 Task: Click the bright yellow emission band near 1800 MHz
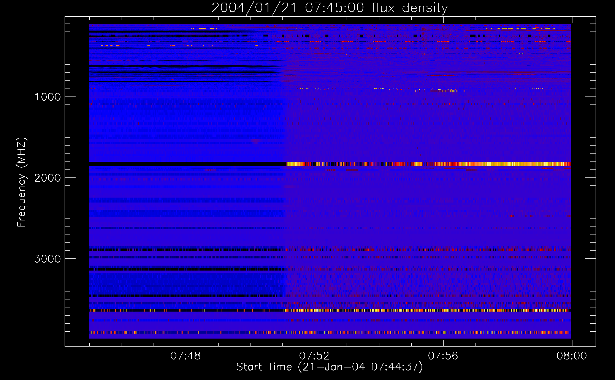click(428, 164)
